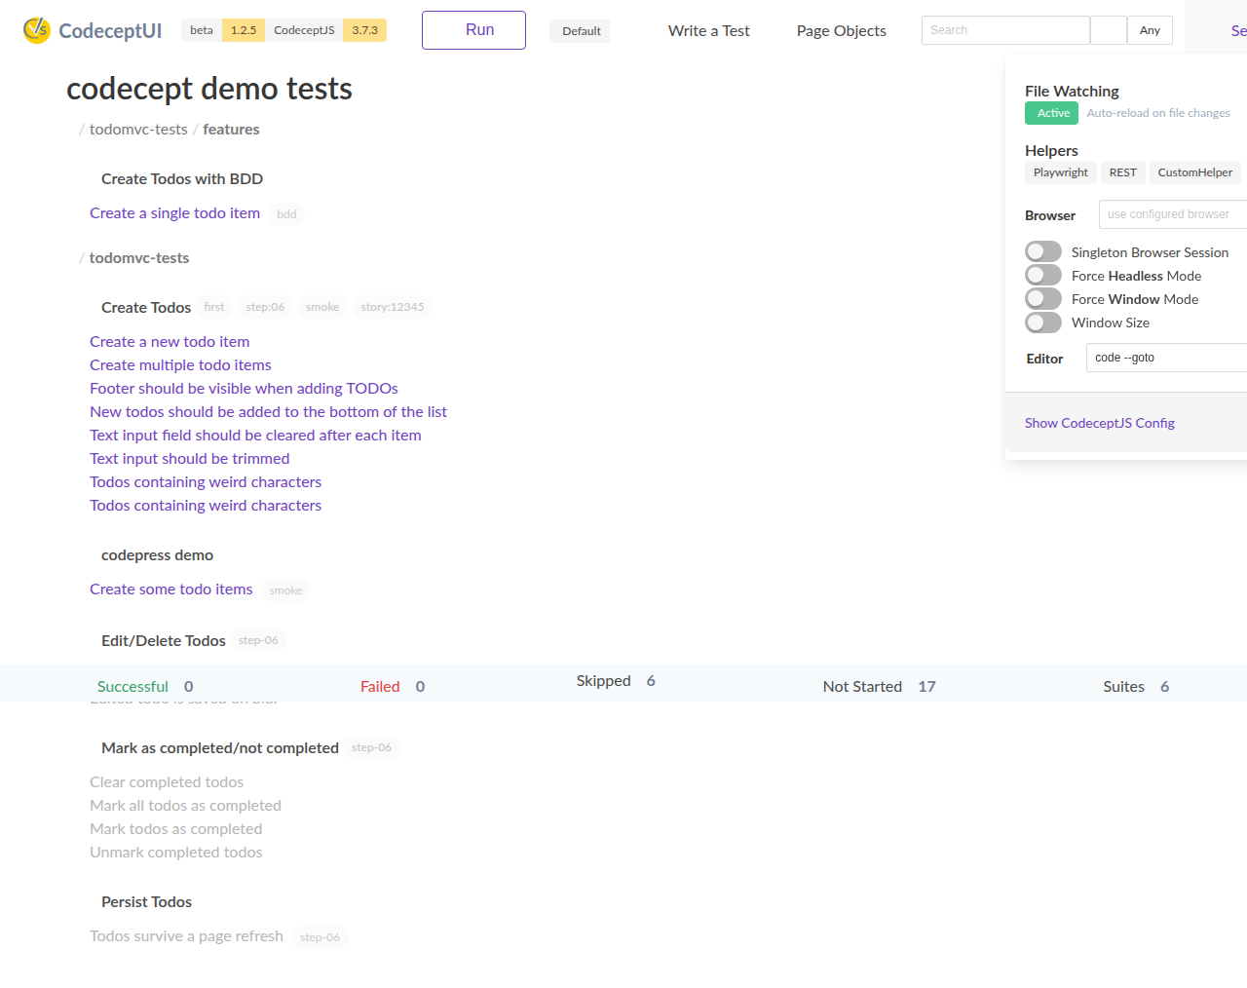Image resolution: width=1247 pixels, height=988 pixels.
Task: Click the smoke tag next to Create Todos
Action: pos(322,307)
